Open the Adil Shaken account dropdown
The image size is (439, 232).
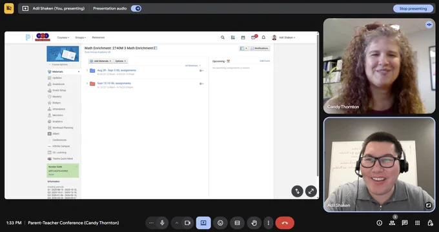(284, 37)
